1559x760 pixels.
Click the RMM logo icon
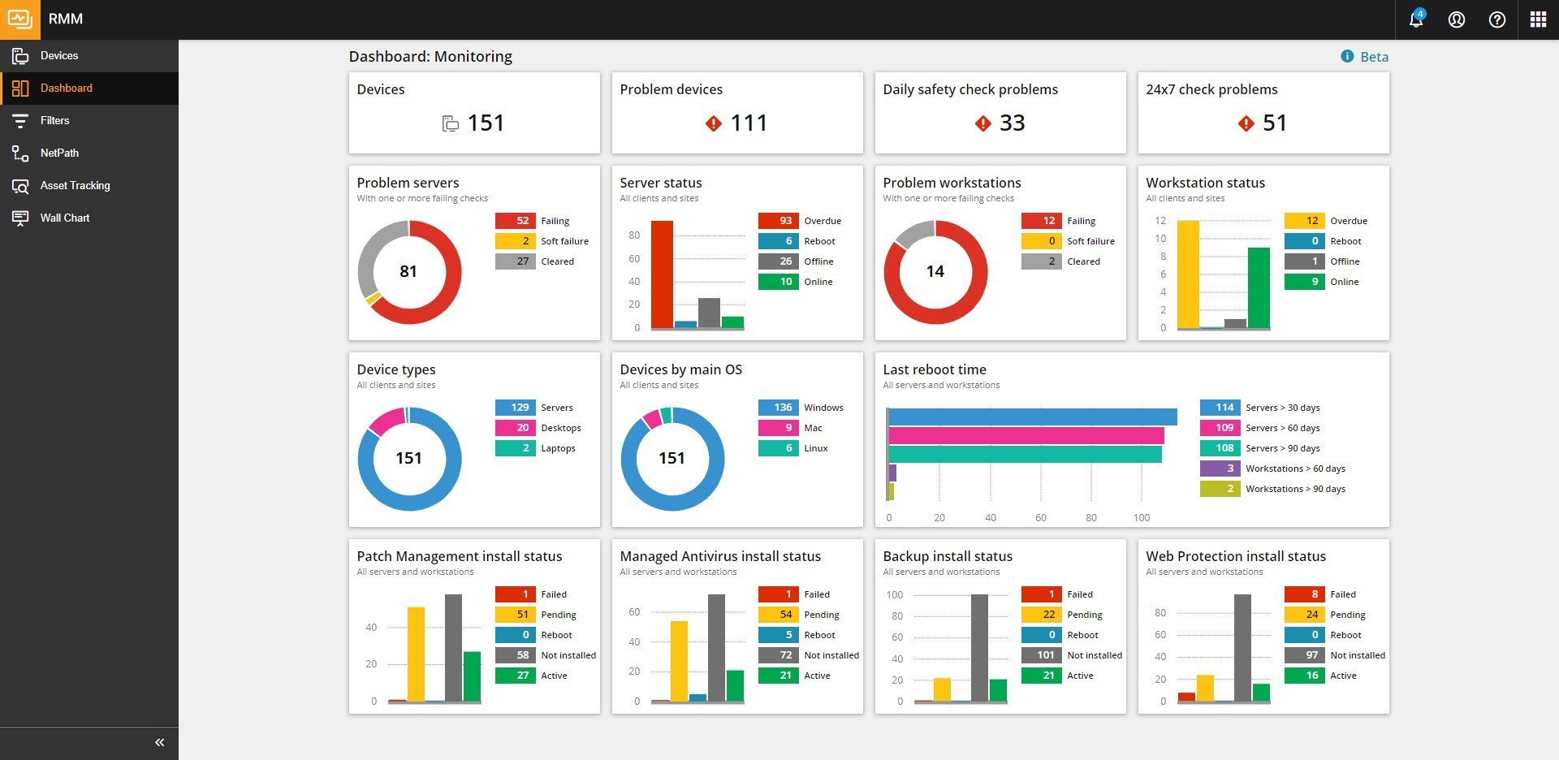tap(19, 19)
